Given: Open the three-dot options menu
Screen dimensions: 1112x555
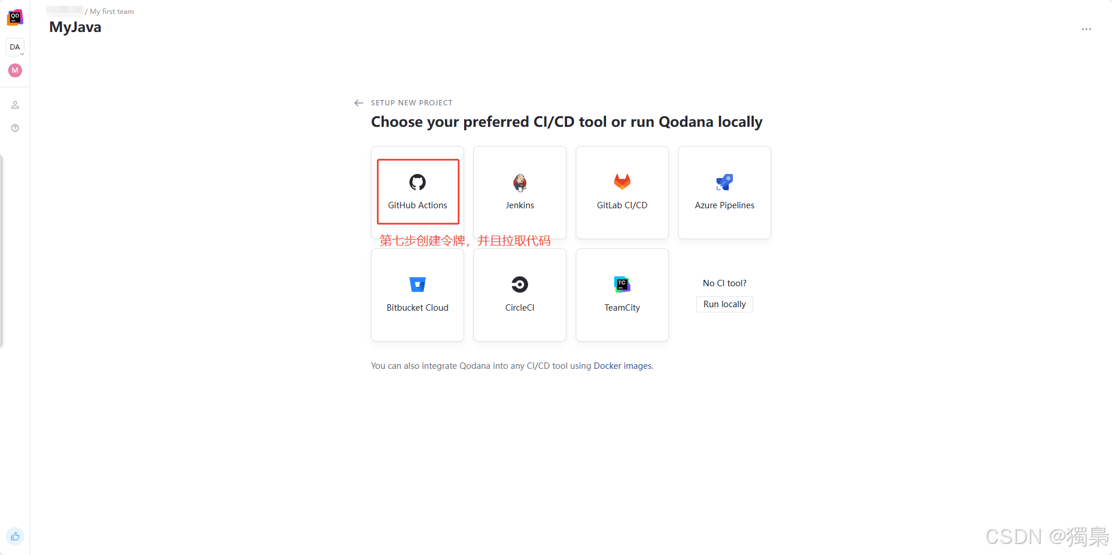Looking at the screenshot, I should click(1086, 29).
